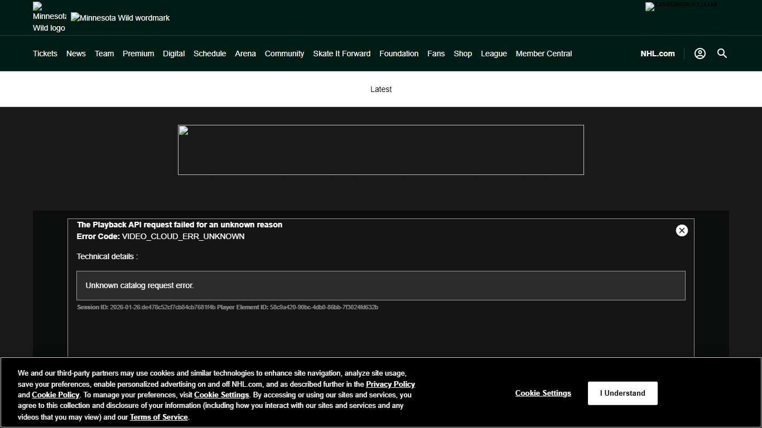762x428 pixels.
Task: Read the Terms of Service link
Action: click(x=159, y=417)
